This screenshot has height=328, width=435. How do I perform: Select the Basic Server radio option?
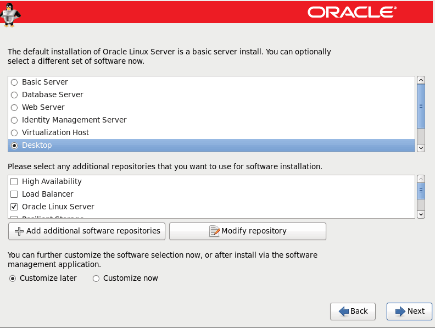click(x=14, y=82)
